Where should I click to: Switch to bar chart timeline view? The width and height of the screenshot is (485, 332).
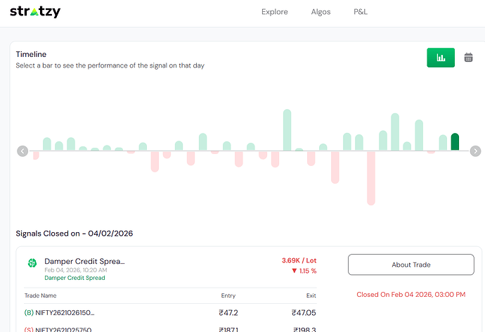(441, 58)
